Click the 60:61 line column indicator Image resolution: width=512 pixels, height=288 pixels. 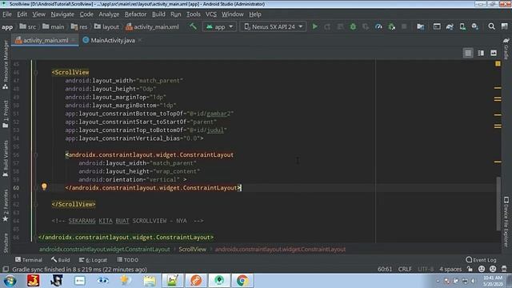(385, 269)
